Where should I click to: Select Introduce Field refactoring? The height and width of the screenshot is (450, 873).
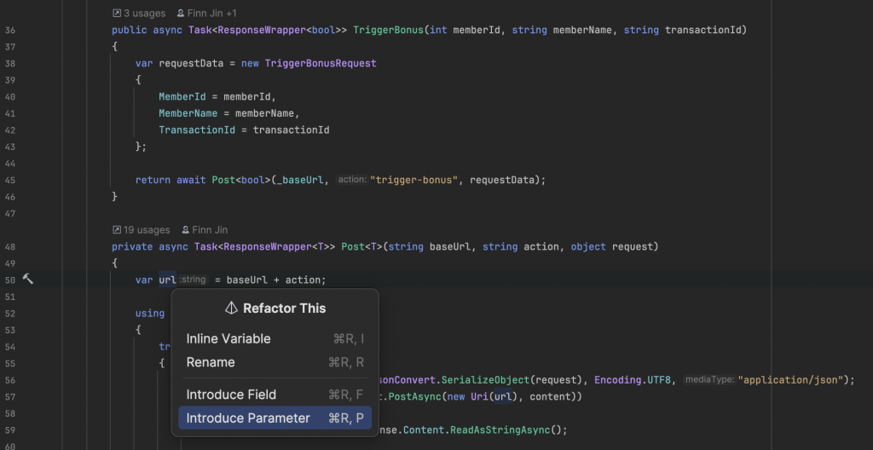coord(231,395)
